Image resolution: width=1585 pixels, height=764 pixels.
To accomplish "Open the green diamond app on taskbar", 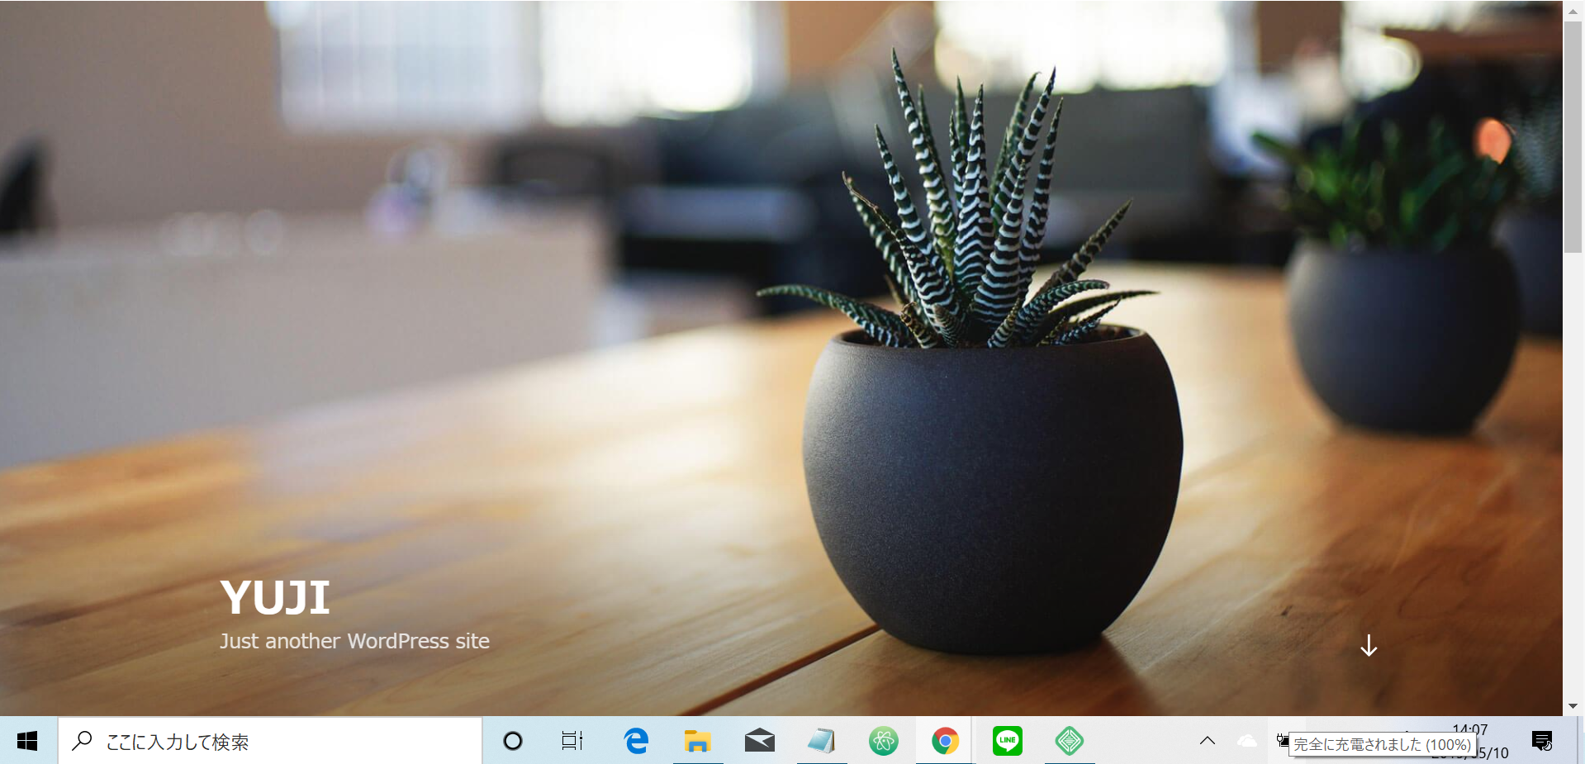I will tap(1069, 741).
